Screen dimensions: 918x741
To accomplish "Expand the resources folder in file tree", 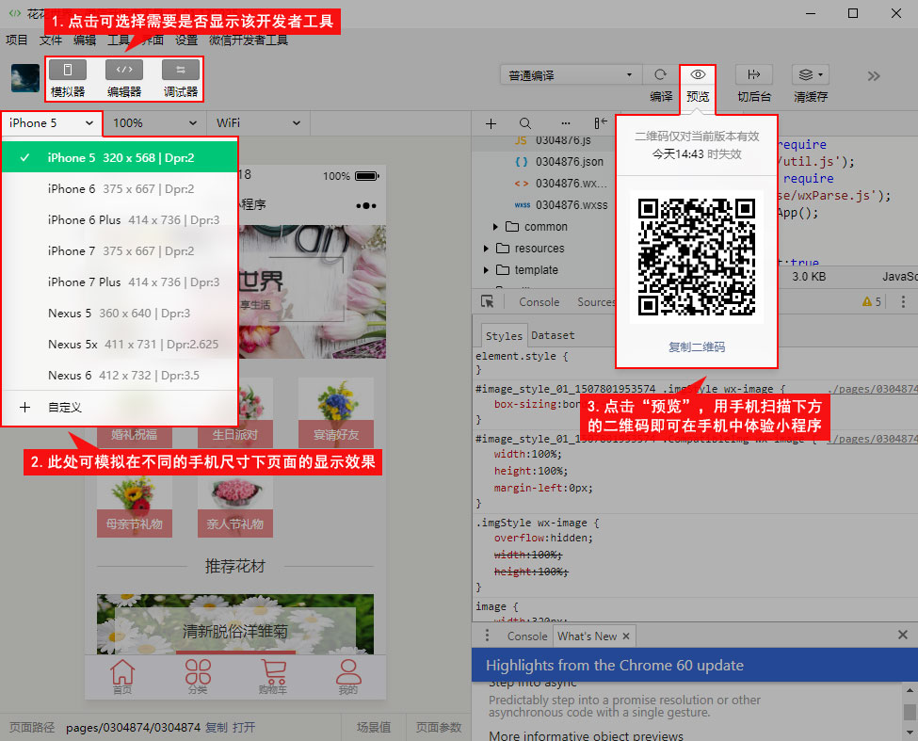I will click(x=487, y=249).
